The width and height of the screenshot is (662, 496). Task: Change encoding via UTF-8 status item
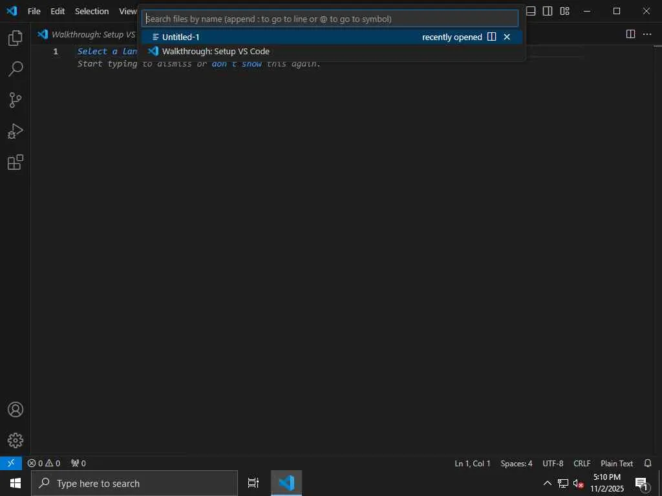point(553,463)
